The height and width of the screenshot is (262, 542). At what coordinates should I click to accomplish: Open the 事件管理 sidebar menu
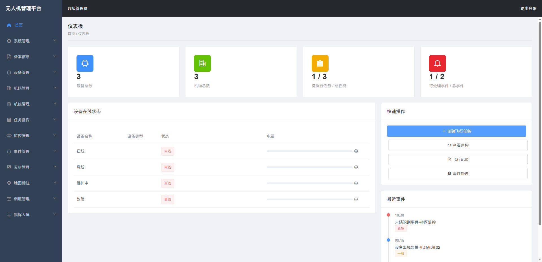coord(22,152)
